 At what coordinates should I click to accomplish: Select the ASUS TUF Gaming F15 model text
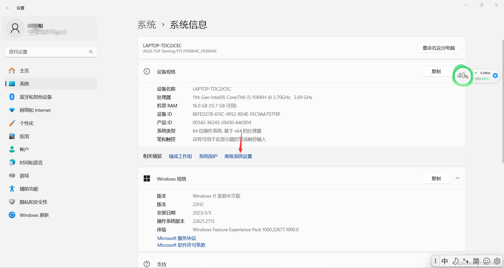[180, 51]
